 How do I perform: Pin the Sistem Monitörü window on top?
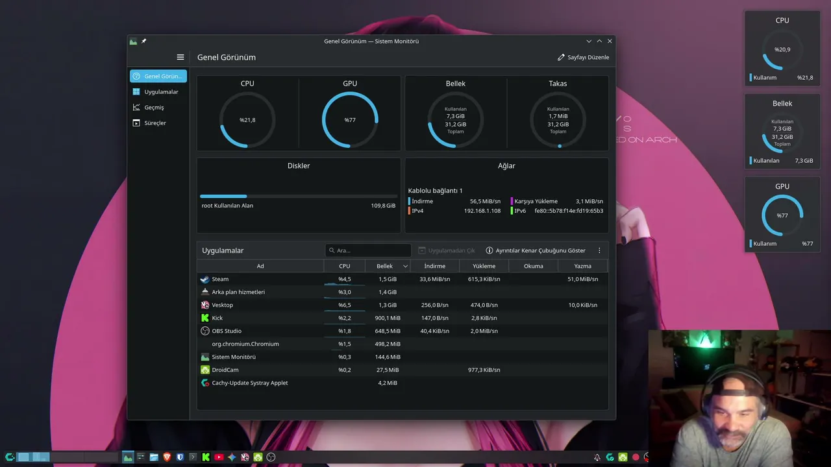click(x=143, y=41)
